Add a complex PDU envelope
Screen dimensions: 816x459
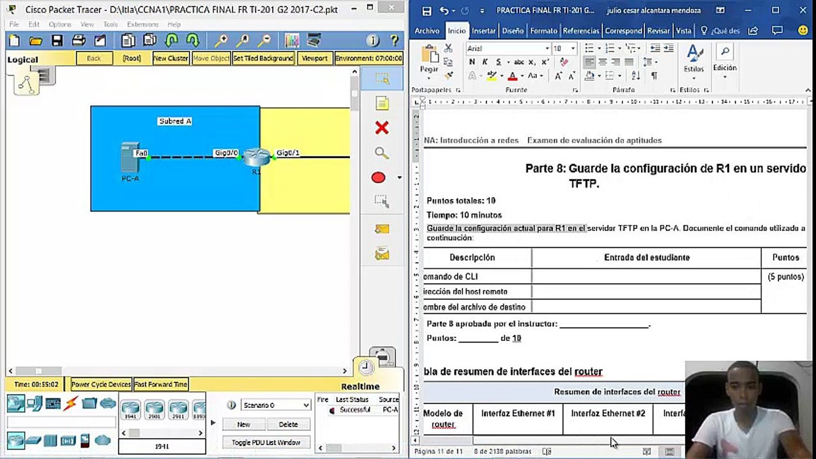pyautogui.click(x=382, y=254)
